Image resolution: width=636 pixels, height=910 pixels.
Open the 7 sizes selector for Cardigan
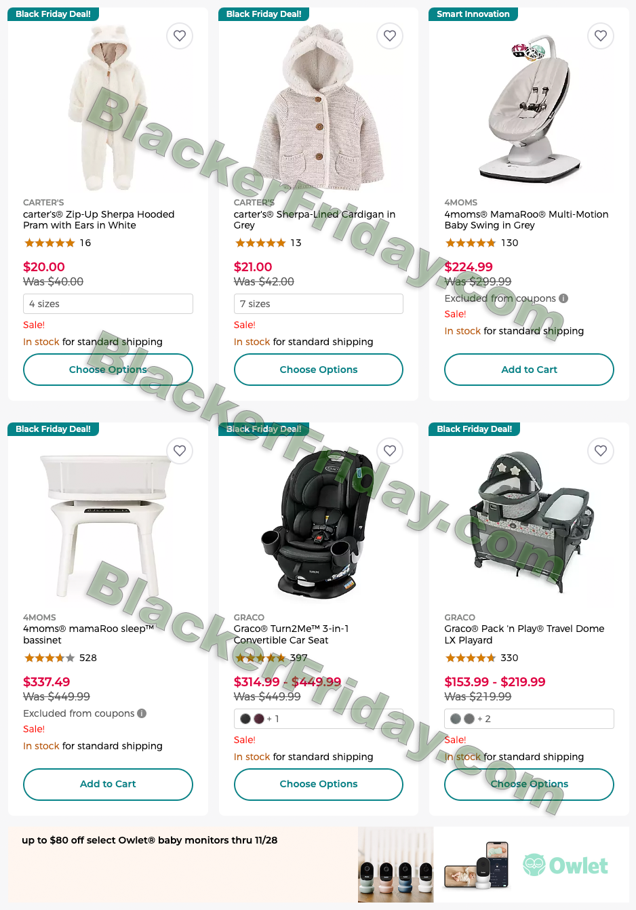pyautogui.click(x=319, y=304)
